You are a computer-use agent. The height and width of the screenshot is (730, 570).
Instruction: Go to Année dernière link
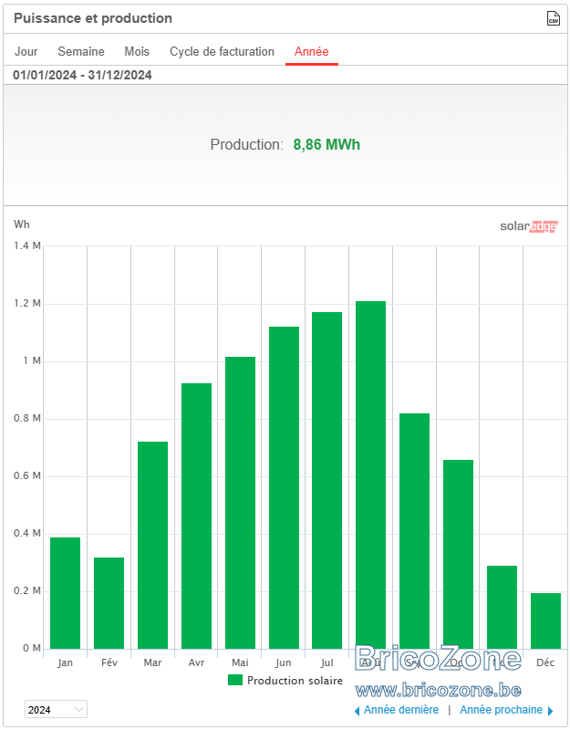(x=401, y=710)
